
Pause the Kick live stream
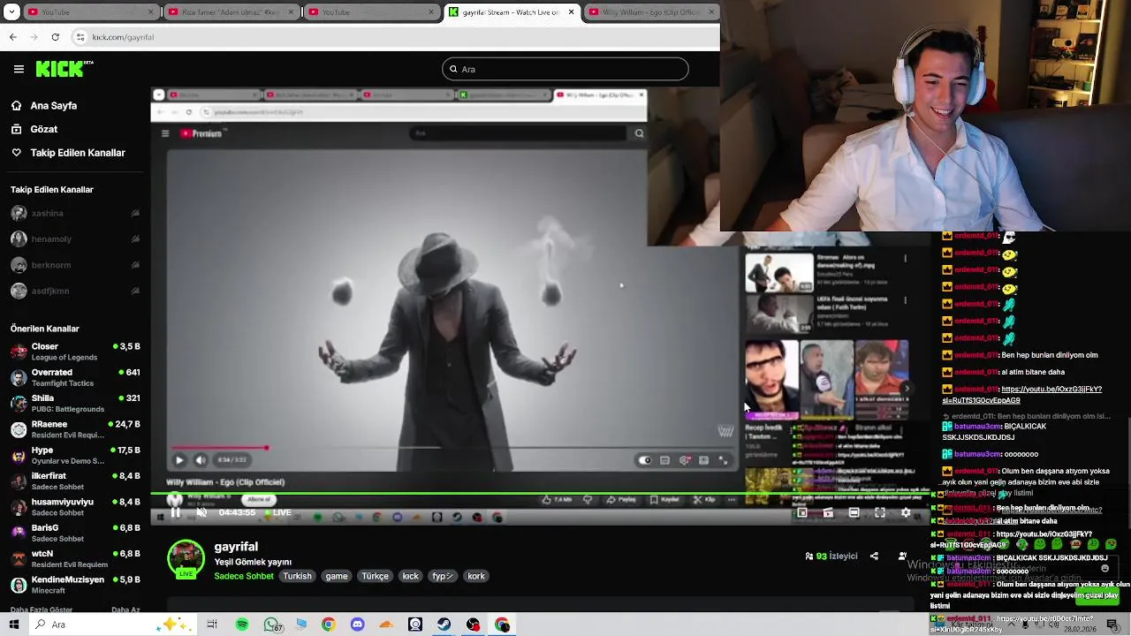(175, 512)
